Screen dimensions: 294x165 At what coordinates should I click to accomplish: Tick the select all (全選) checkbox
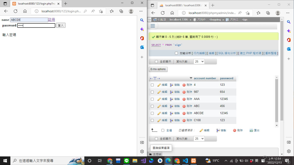tap(163, 130)
